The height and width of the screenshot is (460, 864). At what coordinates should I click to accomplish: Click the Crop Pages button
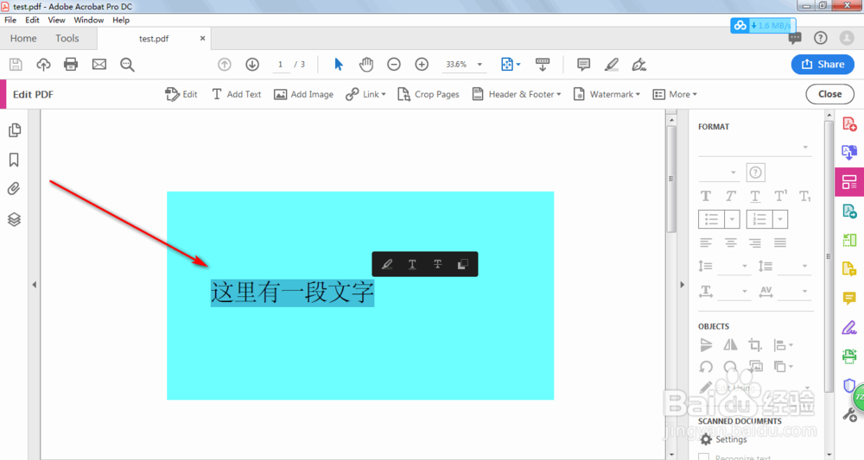tap(429, 94)
